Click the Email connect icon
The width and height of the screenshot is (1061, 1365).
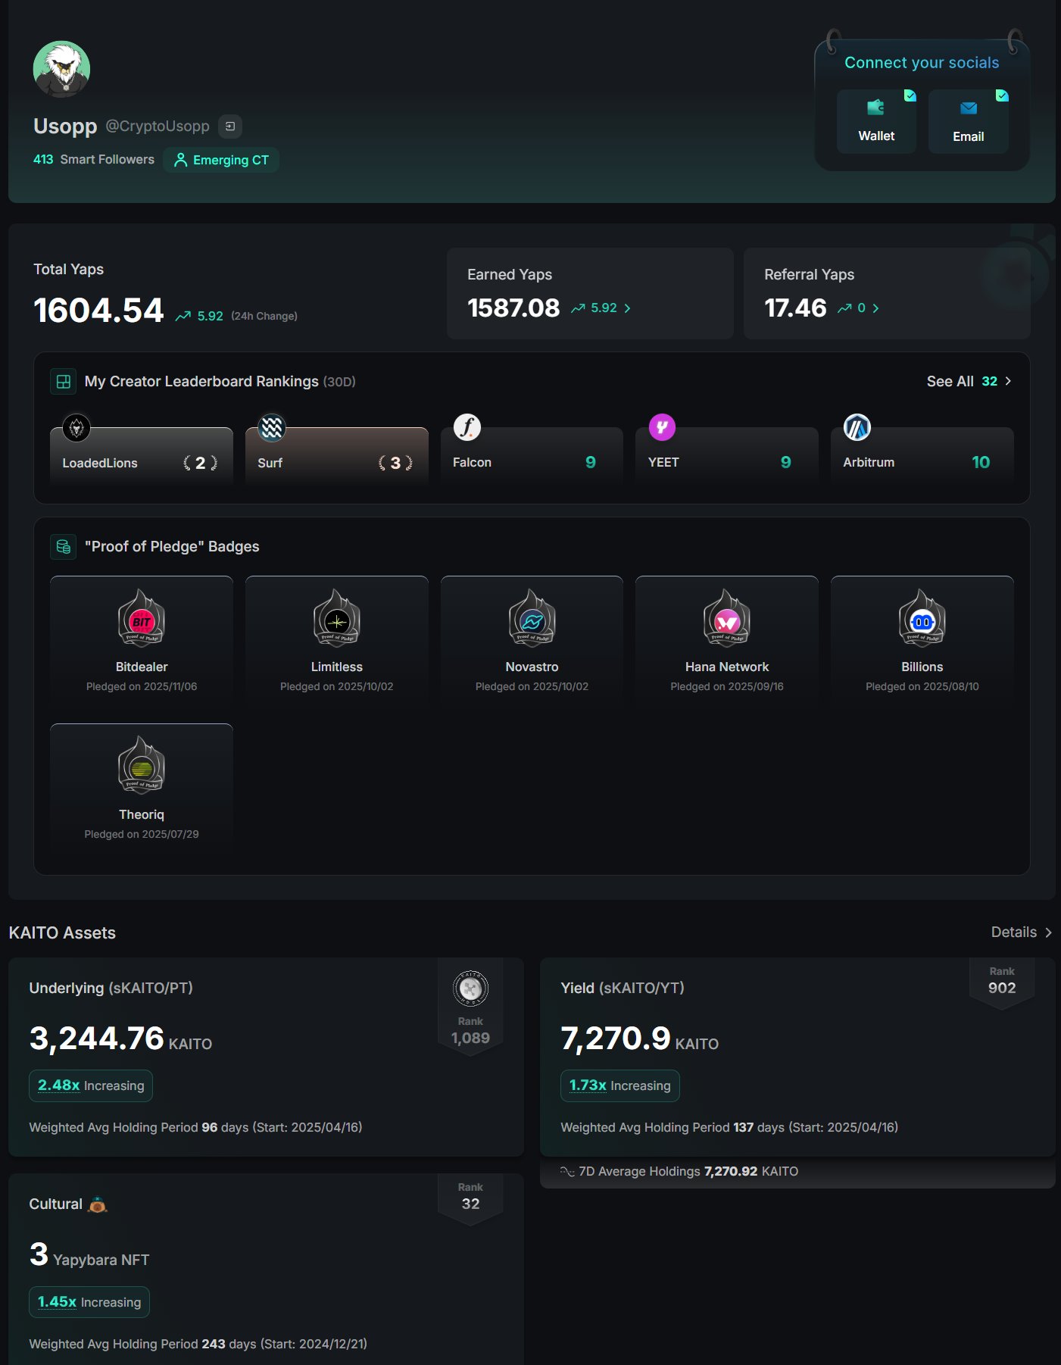click(969, 108)
